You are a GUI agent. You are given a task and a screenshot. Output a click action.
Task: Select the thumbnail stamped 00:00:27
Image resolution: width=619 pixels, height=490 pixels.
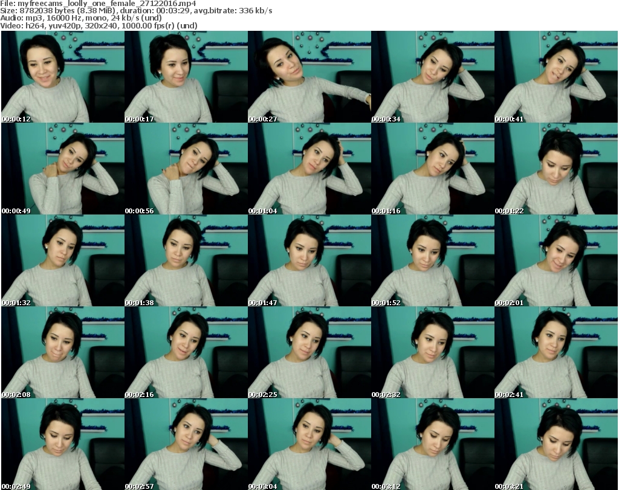tap(309, 77)
